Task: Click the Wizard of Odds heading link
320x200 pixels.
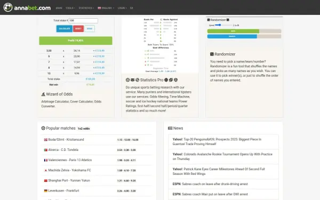Action: 59,94
